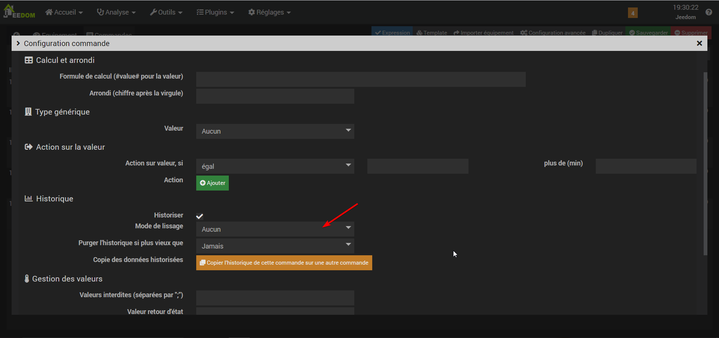Uncheck the Historiser checkbox
The image size is (719, 338).
click(200, 216)
